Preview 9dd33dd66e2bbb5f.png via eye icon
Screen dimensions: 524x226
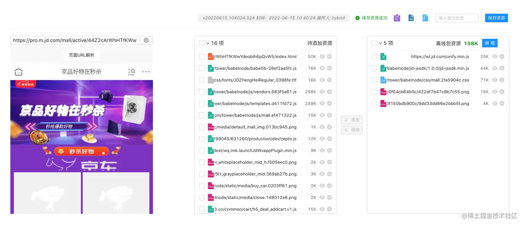tap(495, 103)
